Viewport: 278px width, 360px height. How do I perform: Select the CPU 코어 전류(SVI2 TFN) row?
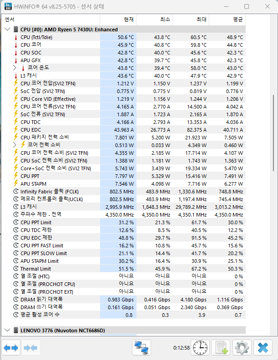(x=129, y=107)
